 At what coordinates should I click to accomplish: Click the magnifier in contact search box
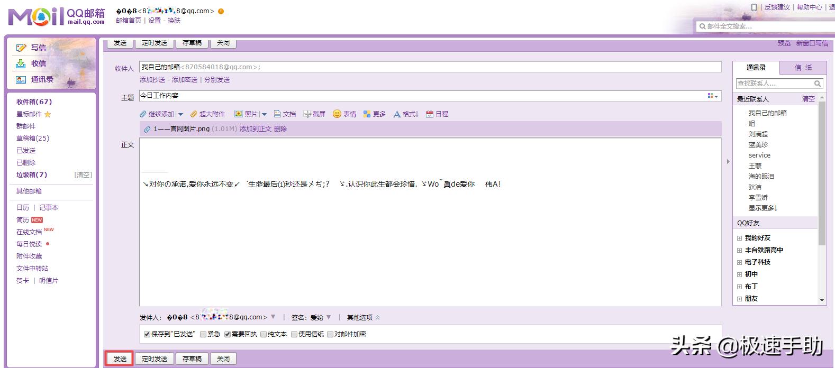click(x=818, y=84)
